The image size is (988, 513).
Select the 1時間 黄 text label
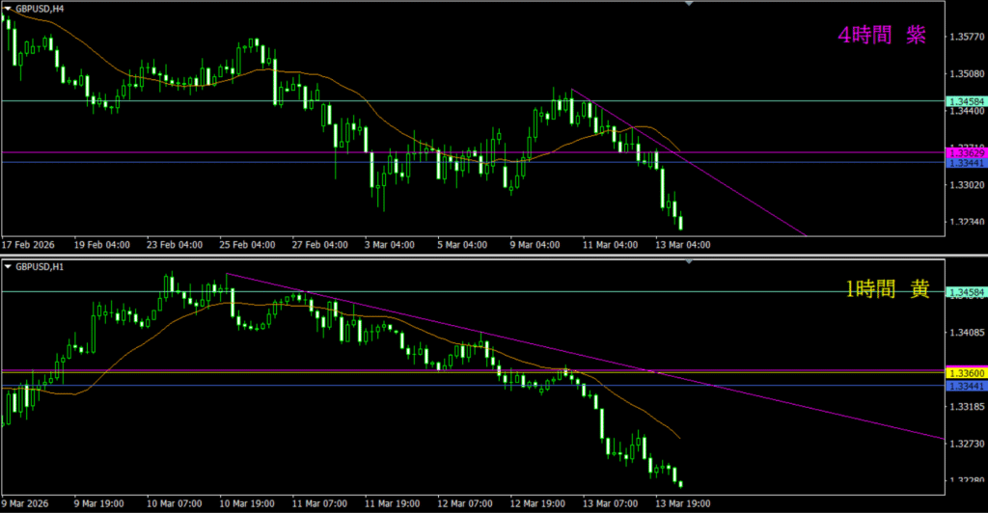[887, 289]
